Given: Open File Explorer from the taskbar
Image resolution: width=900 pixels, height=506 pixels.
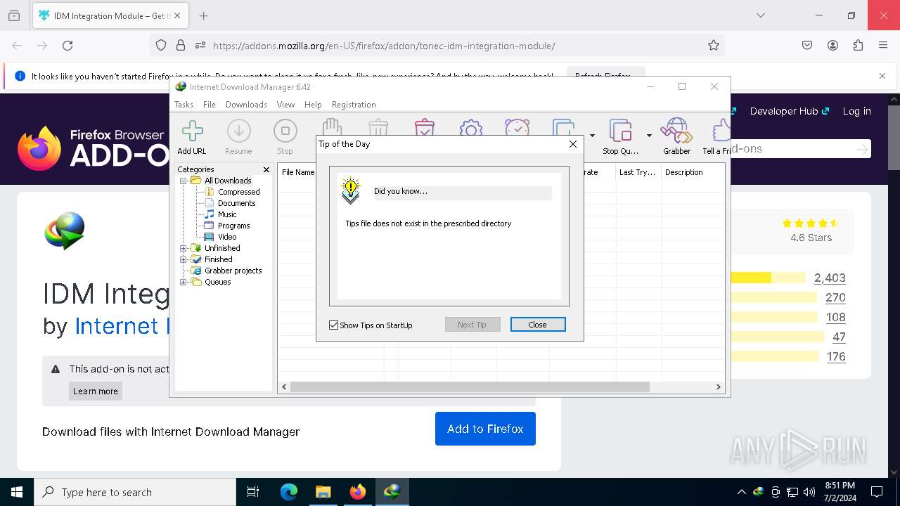Looking at the screenshot, I should [x=323, y=492].
